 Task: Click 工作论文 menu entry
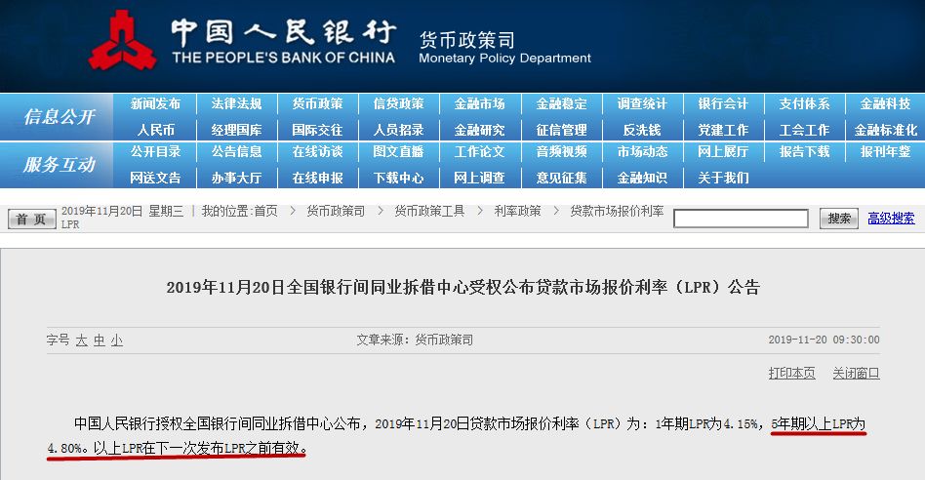[480, 151]
